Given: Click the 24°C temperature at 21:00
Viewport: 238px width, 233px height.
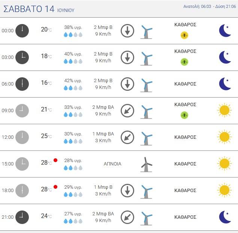Looking at the screenshot, I should (x=46, y=216).
